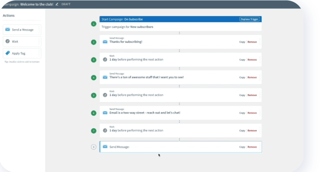Copy the 'There's a ton of awesome stuff' message

(x=242, y=77)
